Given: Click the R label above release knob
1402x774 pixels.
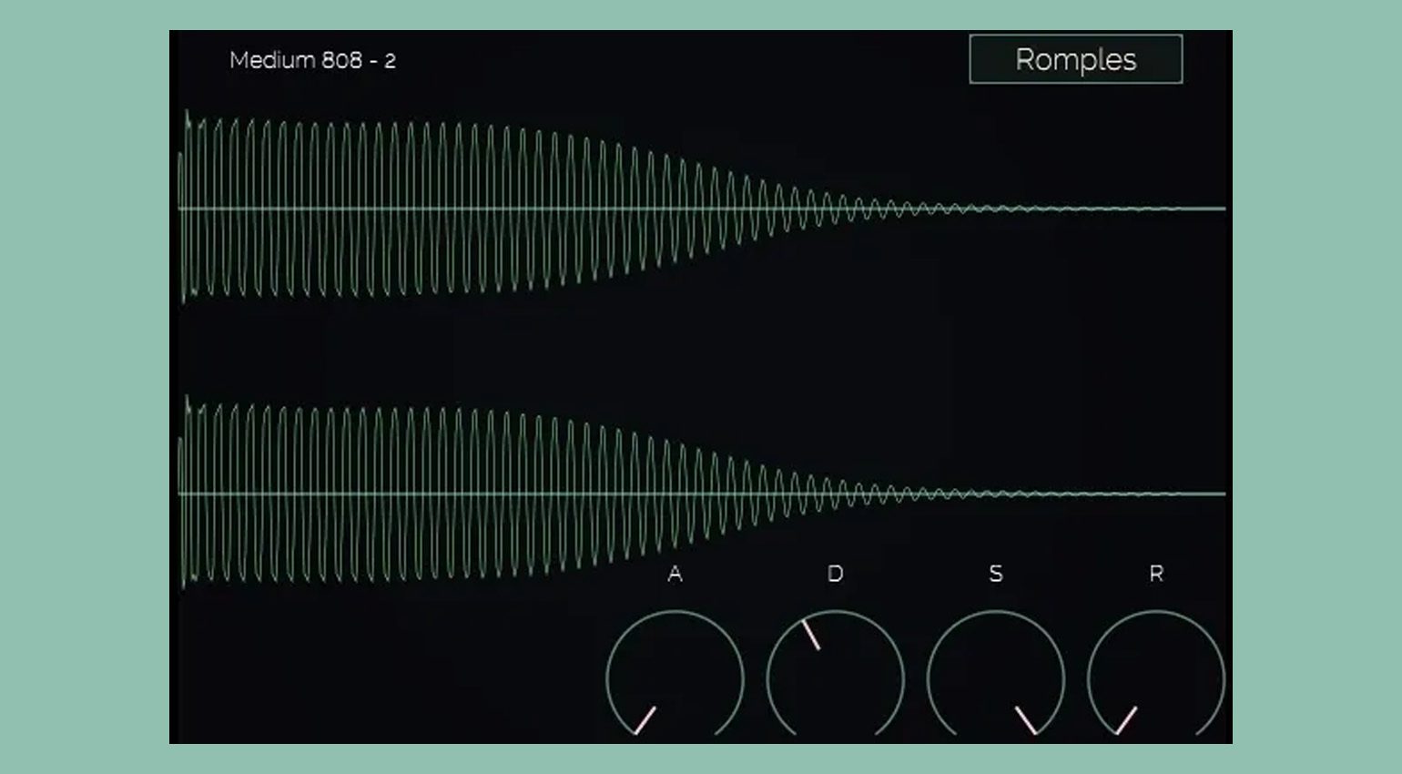Looking at the screenshot, I should [x=1156, y=574].
